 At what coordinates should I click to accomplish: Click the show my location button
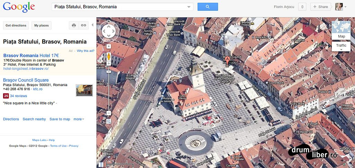[109, 47]
